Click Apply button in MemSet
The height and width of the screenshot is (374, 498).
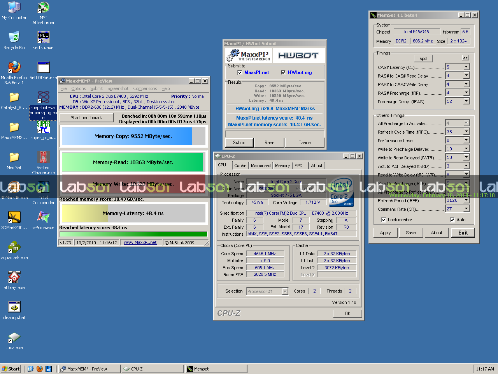tap(385, 233)
